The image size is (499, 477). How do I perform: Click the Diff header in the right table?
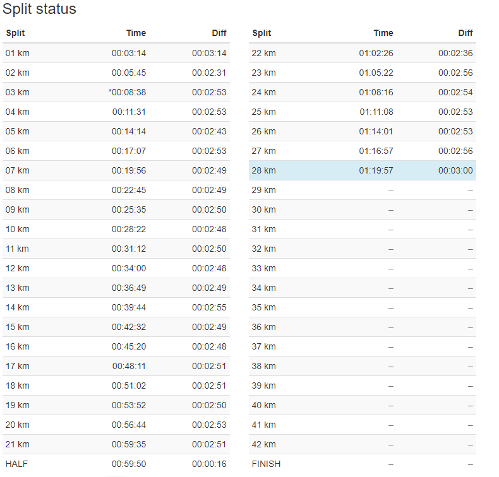coord(466,33)
